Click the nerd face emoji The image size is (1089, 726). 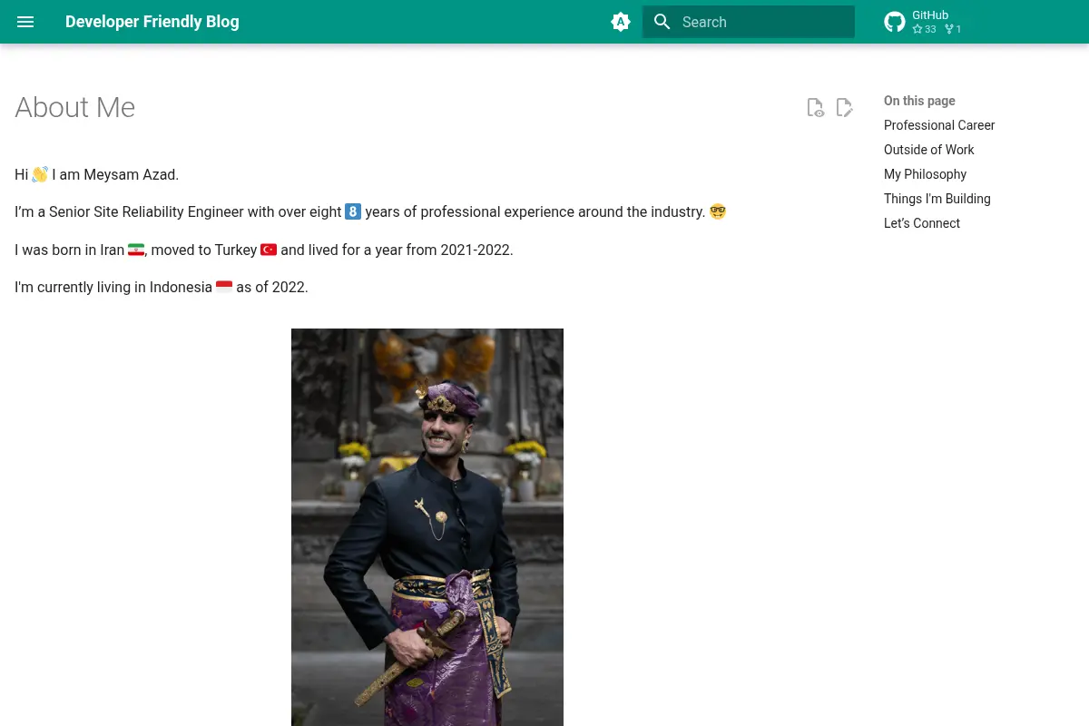718,211
